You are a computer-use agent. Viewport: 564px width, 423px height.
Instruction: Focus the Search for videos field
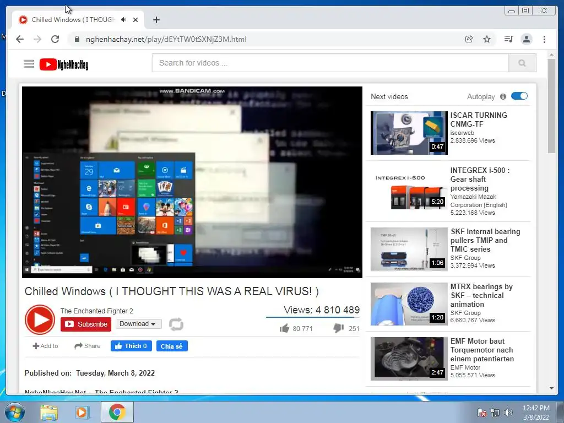[330, 63]
